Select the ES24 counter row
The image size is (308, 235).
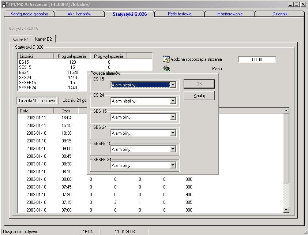[x=52, y=72]
